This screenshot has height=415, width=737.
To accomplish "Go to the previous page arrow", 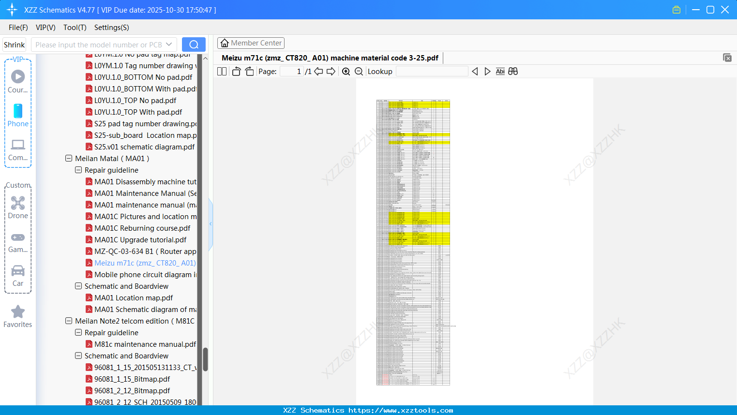I will (x=318, y=72).
